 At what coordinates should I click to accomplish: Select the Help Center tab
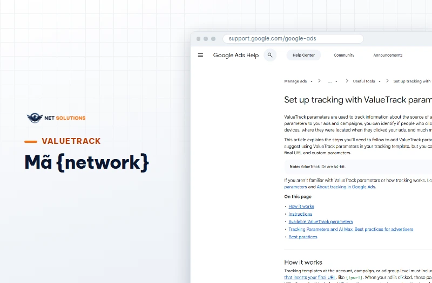click(x=303, y=55)
